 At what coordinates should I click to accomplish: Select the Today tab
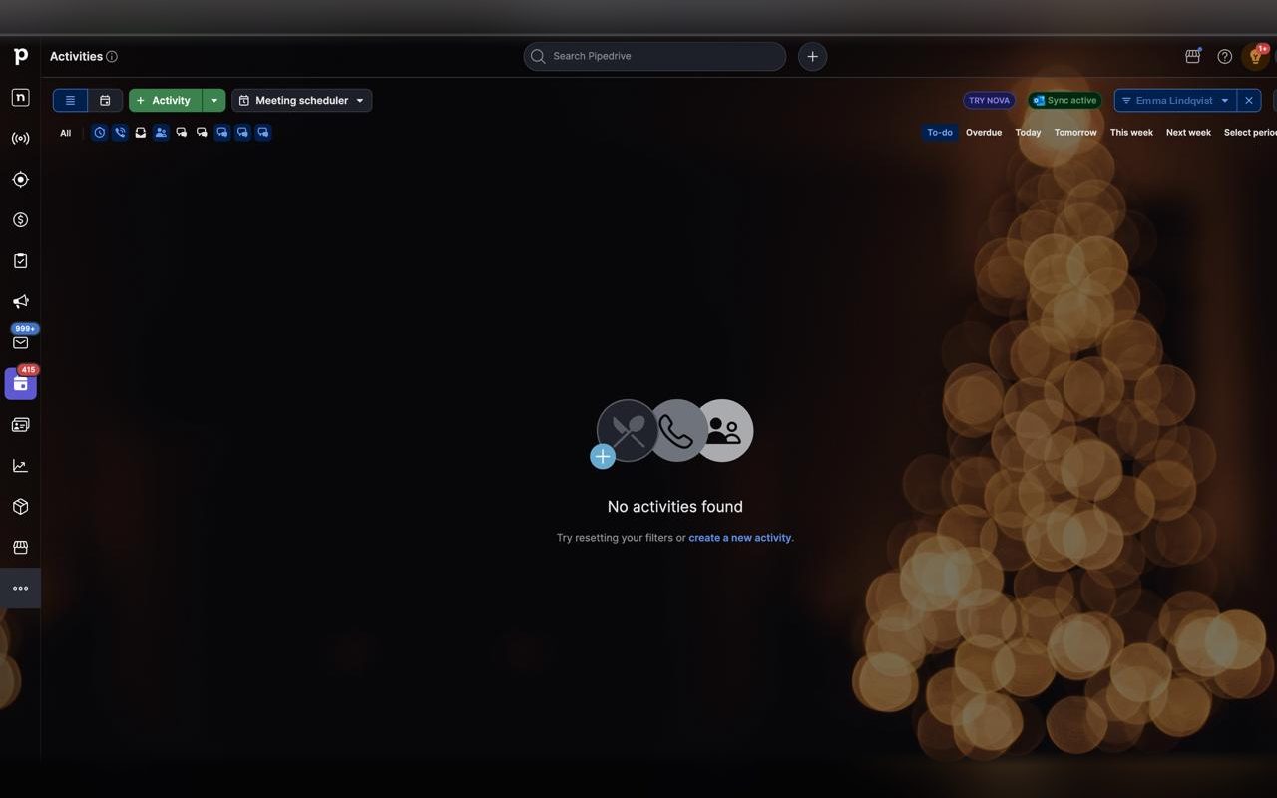pyautogui.click(x=1028, y=133)
